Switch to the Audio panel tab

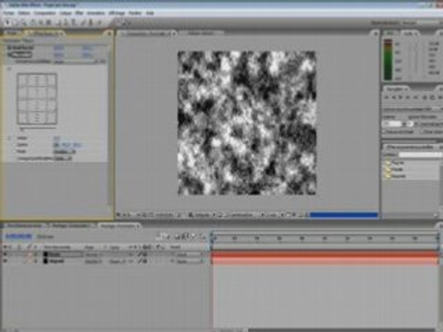pos(409,34)
